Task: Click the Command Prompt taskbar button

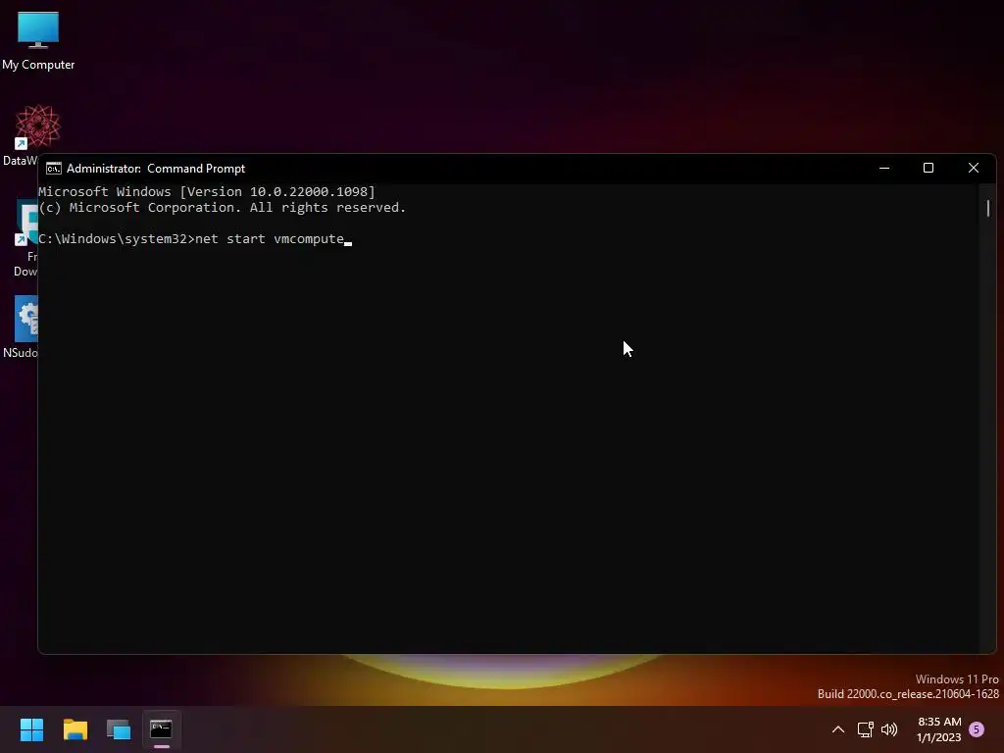Action: click(x=162, y=729)
